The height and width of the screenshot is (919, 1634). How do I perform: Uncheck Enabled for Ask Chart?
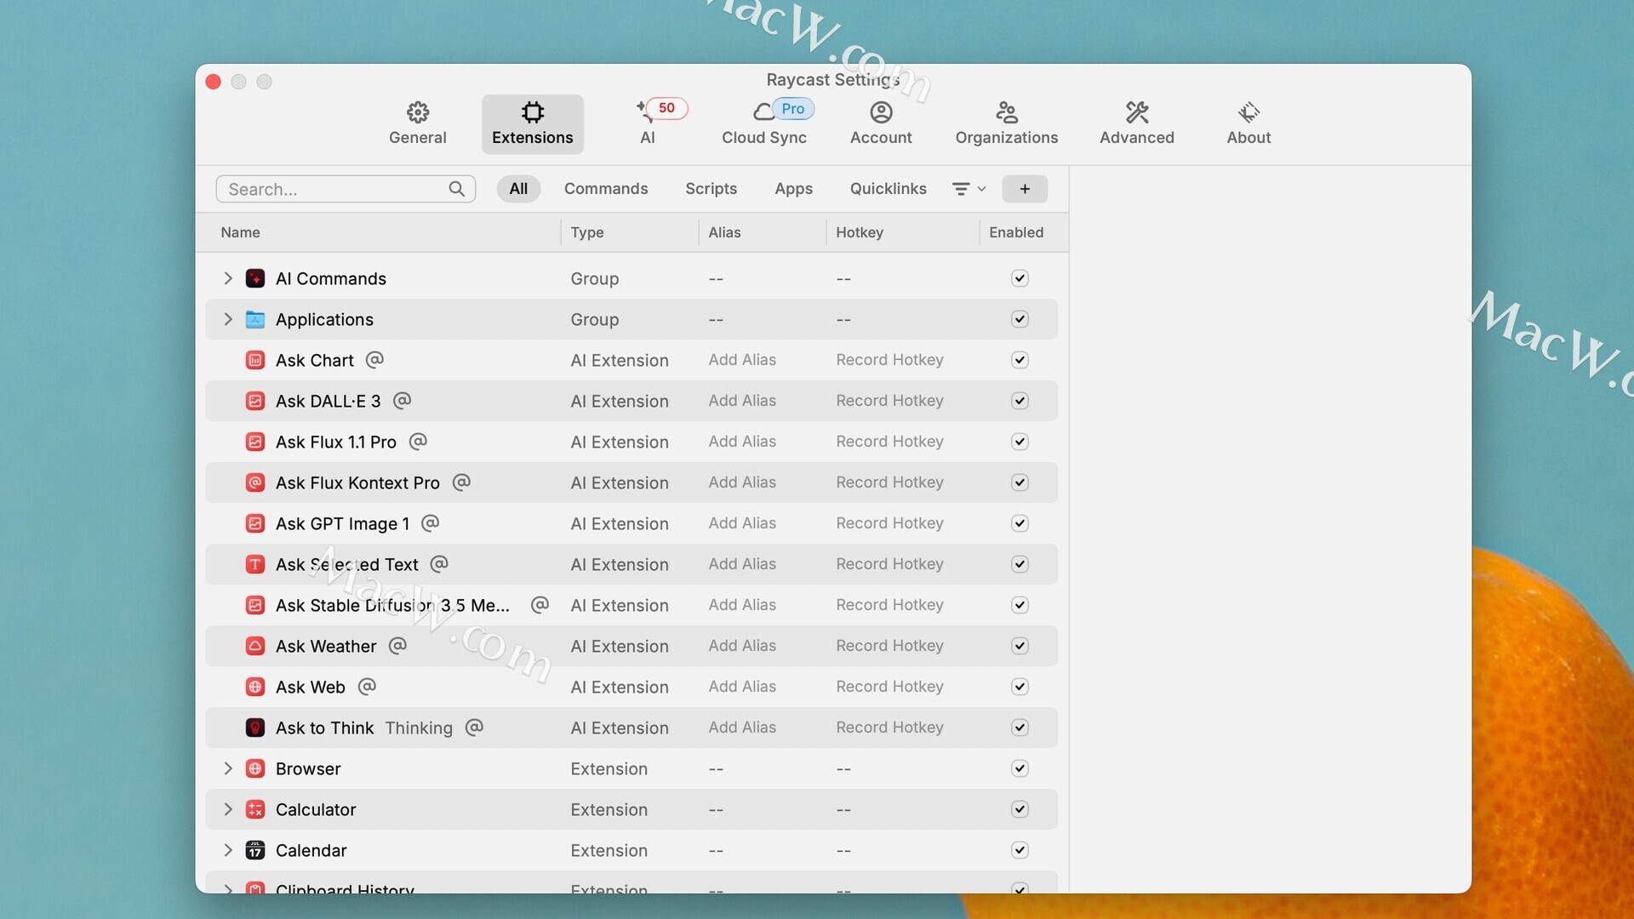1020,360
